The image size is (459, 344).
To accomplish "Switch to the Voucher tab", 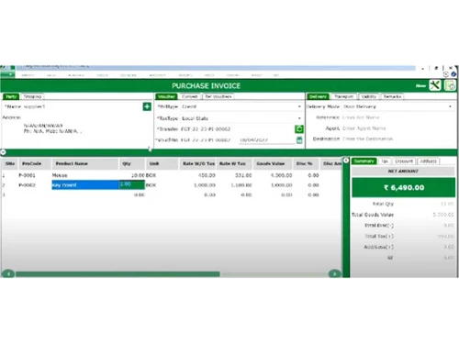I will (x=166, y=96).
